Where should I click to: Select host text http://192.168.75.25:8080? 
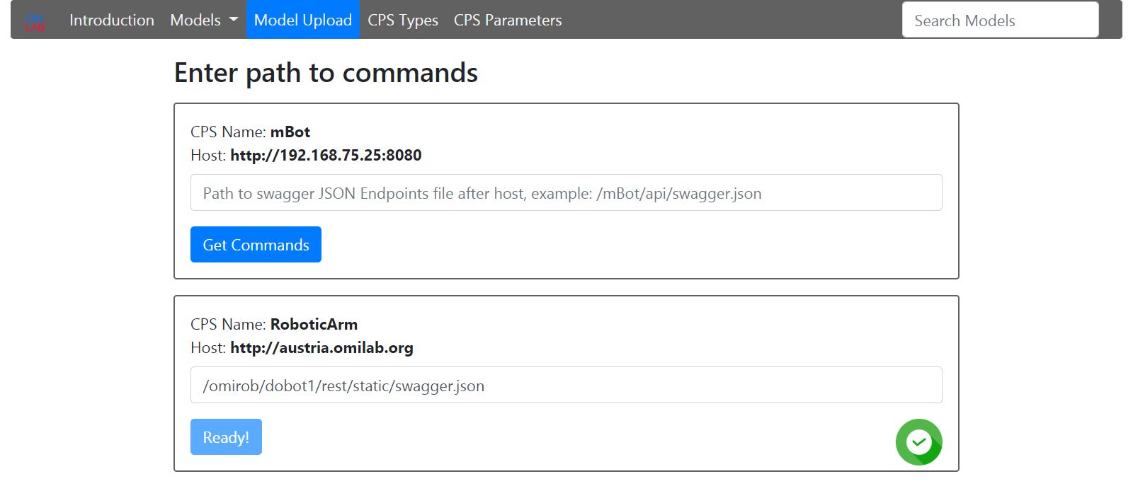click(x=326, y=155)
